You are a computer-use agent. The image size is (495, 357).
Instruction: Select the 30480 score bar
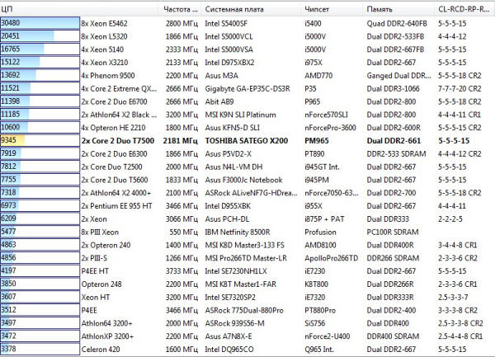tap(40, 23)
